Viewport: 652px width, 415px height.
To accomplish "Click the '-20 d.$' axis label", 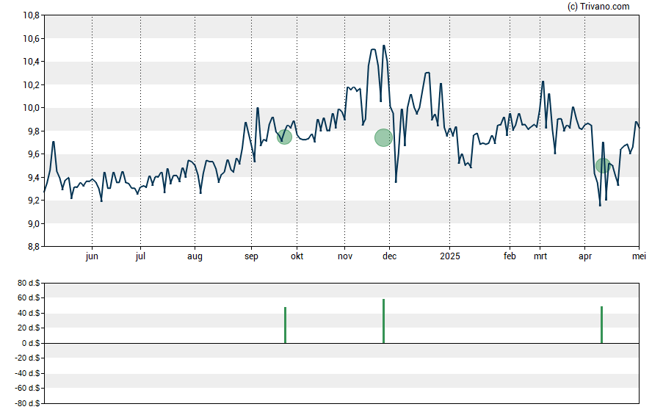I will coord(27,358).
